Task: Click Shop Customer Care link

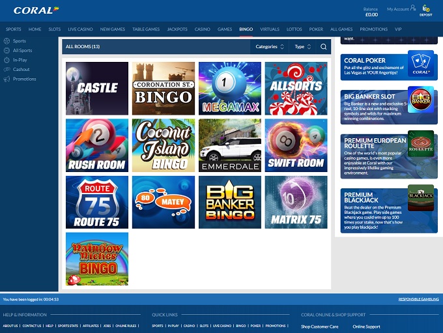Action: click(x=319, y=326)
